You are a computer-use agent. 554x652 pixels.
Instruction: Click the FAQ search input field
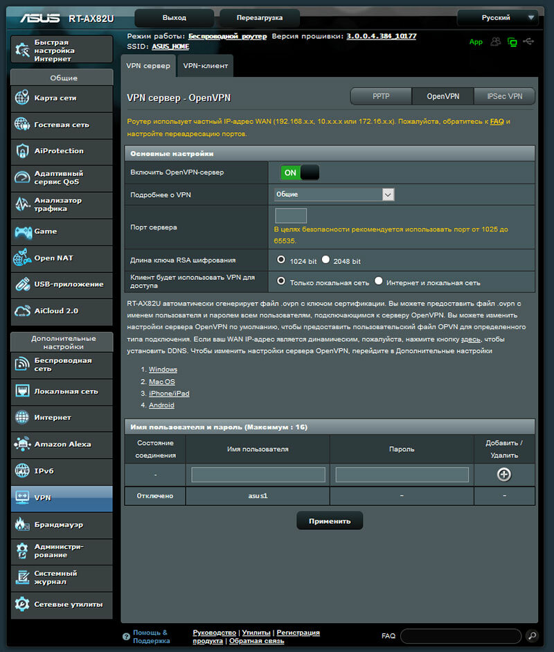tap(461, 636)
